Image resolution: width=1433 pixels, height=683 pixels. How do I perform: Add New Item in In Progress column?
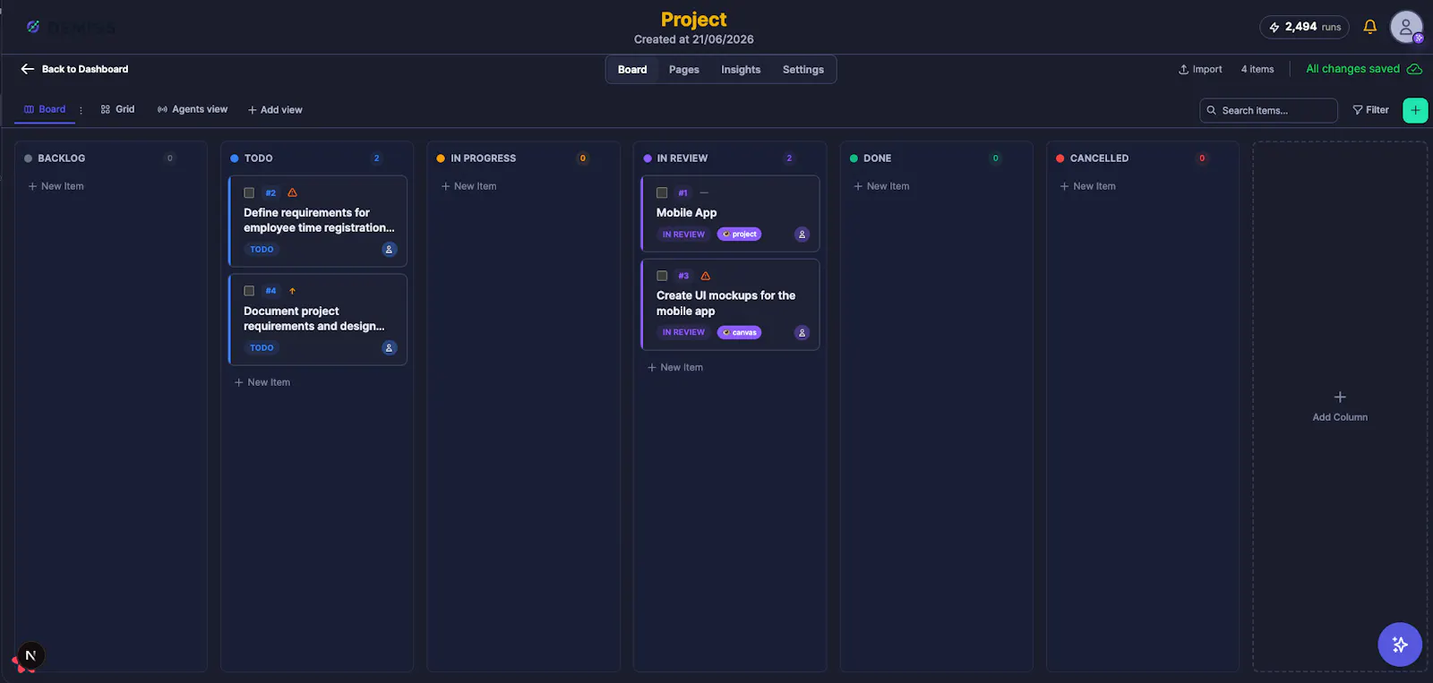tap(468, 186)
